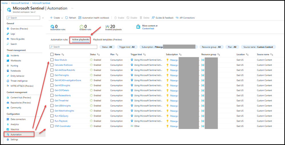Switch to Automation rules tab
This screenshot has height=145, width=285.
point(59,40)
